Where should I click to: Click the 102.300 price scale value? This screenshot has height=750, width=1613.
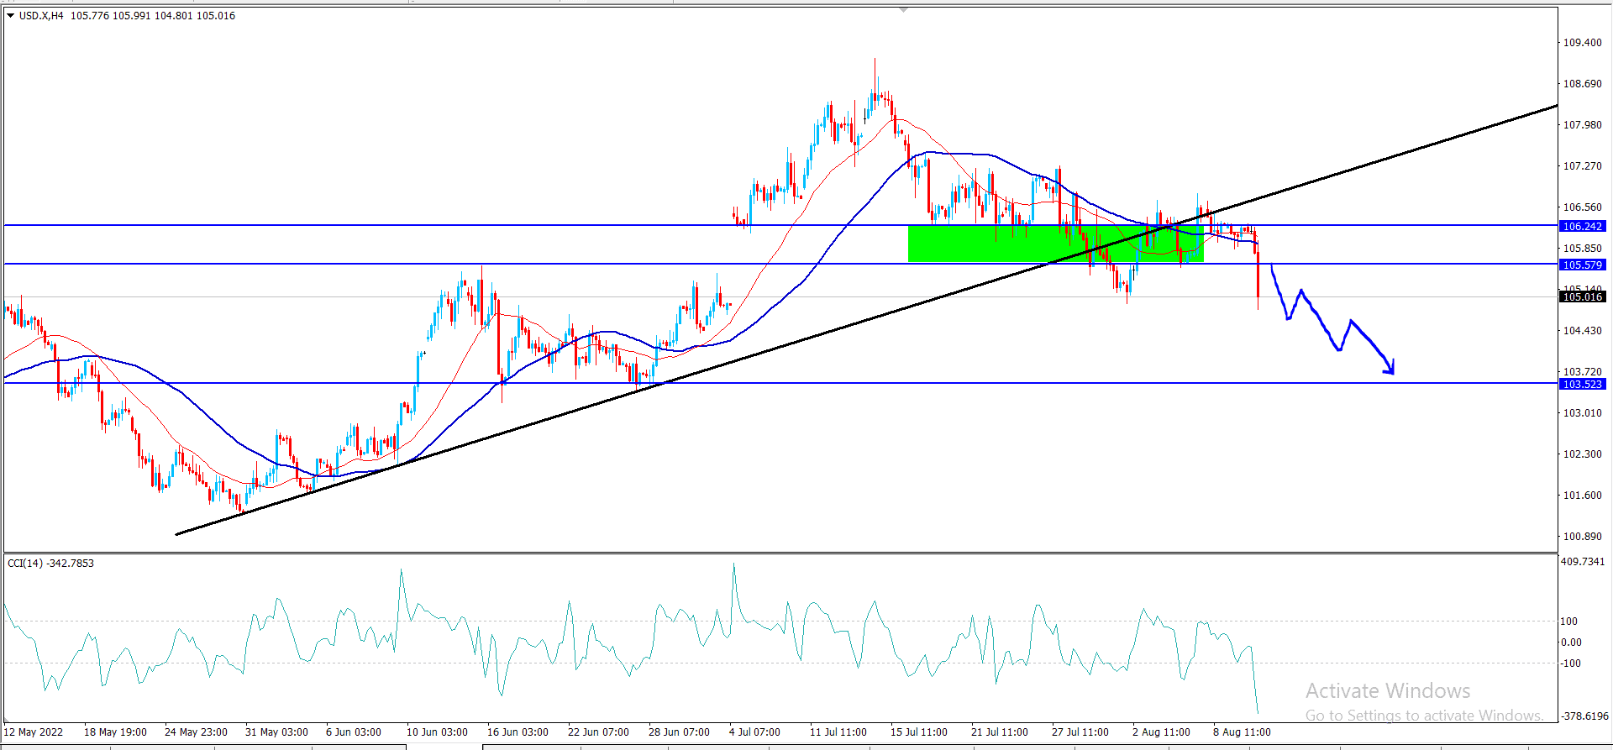(x=1582, y=454)
